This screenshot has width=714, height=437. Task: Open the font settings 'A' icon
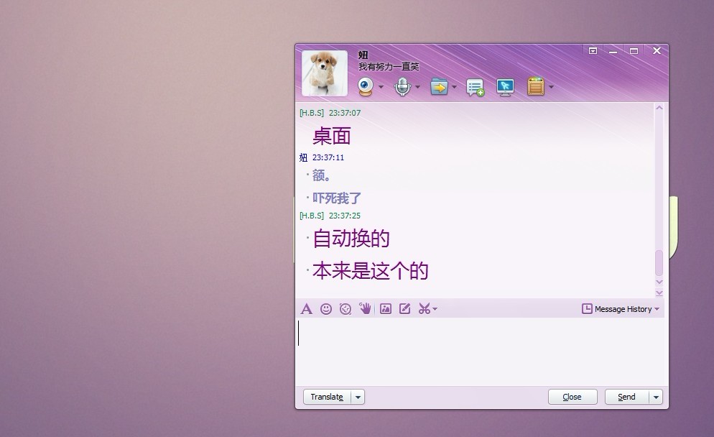point(306,309)
